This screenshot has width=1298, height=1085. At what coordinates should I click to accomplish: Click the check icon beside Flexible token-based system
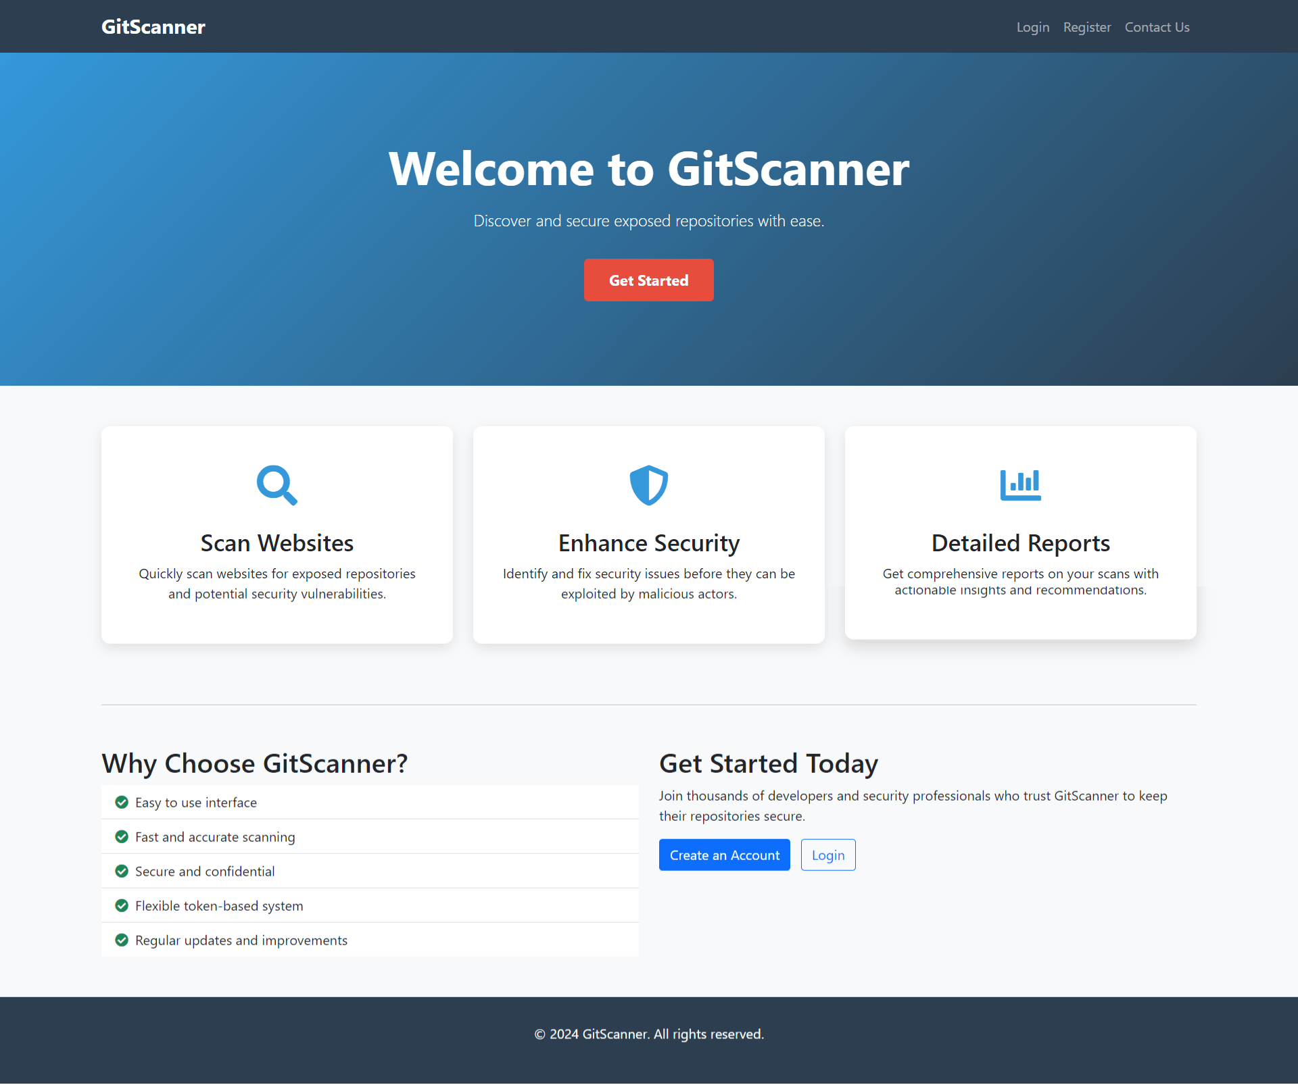point(122,906)
